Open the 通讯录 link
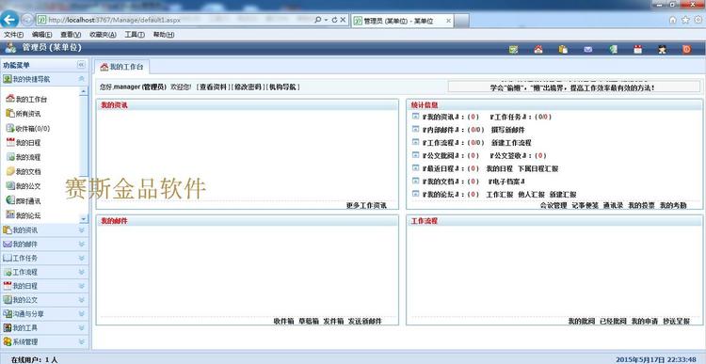706x364 pixels. tap(613, 206)
